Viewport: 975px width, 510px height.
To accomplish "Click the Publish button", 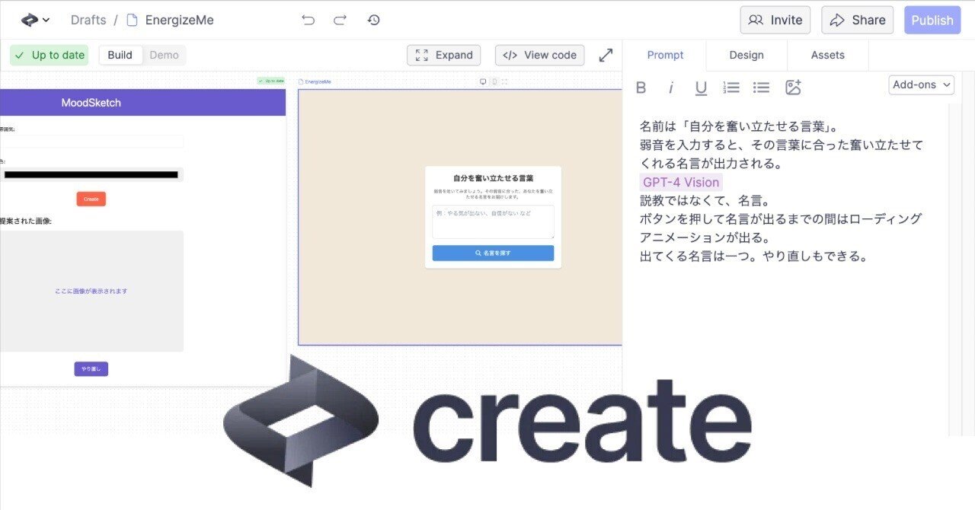I will point(932,20).
